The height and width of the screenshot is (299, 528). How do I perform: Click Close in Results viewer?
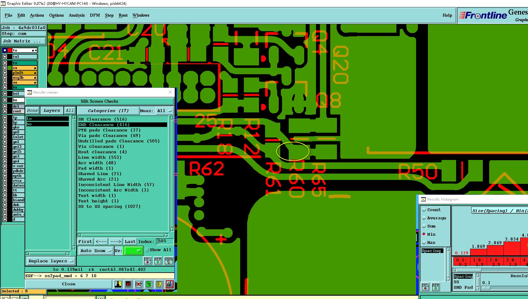point(69,284)
